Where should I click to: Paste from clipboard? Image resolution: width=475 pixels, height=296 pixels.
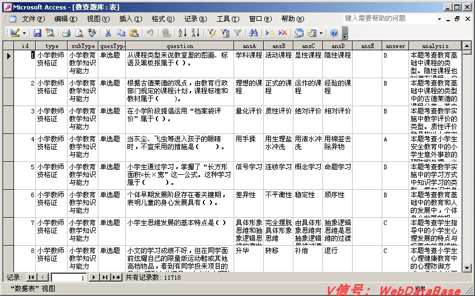pyautogui.click(x=134, y=33)
